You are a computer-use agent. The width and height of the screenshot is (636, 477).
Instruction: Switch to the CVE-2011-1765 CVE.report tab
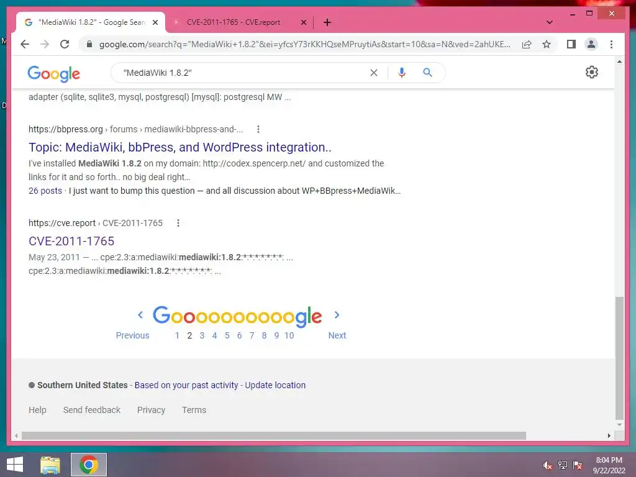point(234,22)
